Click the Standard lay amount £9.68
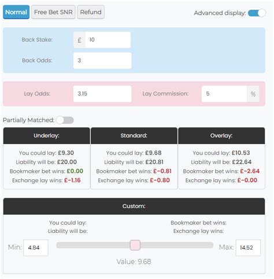The width and height of the screenshot is (274, 279). 153,153
